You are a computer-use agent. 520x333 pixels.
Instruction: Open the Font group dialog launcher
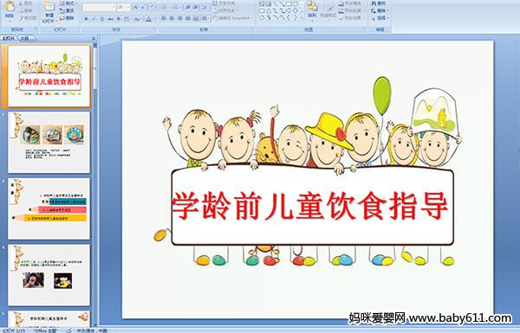(155, 29)
